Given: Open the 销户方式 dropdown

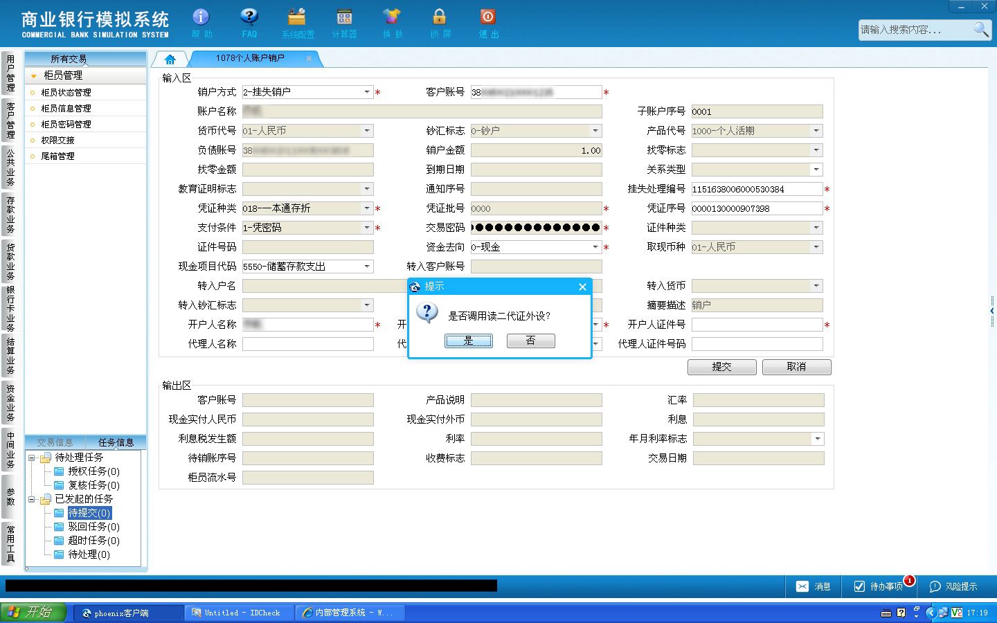Looking at the screenshot, I should [x=367, y=92].
